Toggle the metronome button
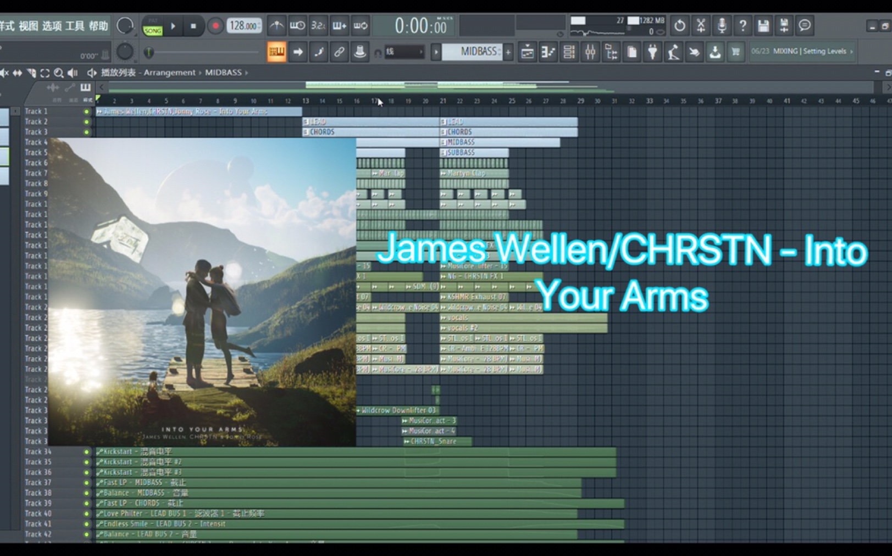This screenshot has height=556, width=892. [x=276, y=25]
